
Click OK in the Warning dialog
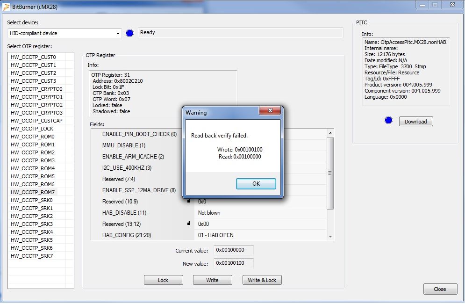pos(256,183)
